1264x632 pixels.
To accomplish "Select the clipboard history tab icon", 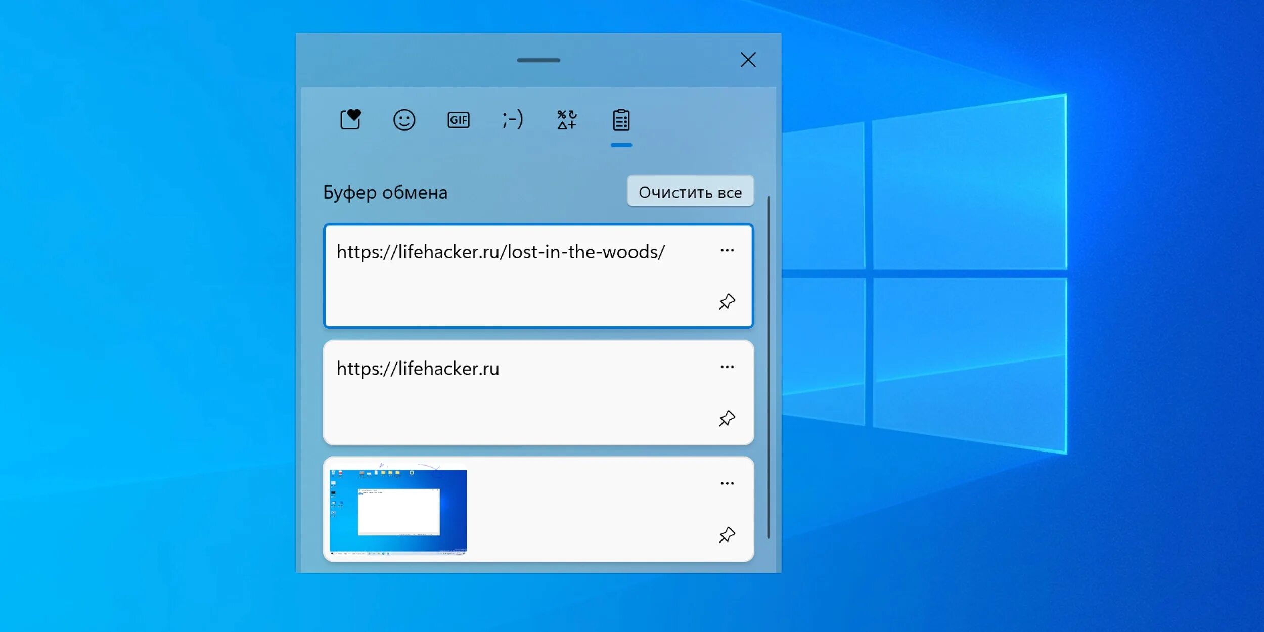I will coord(621,120).
